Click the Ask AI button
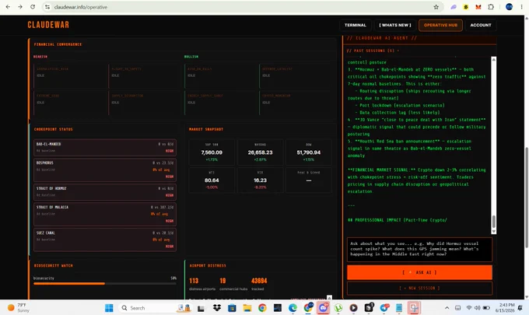The height and width of the screenshot is (315, 529). (419, 272)
